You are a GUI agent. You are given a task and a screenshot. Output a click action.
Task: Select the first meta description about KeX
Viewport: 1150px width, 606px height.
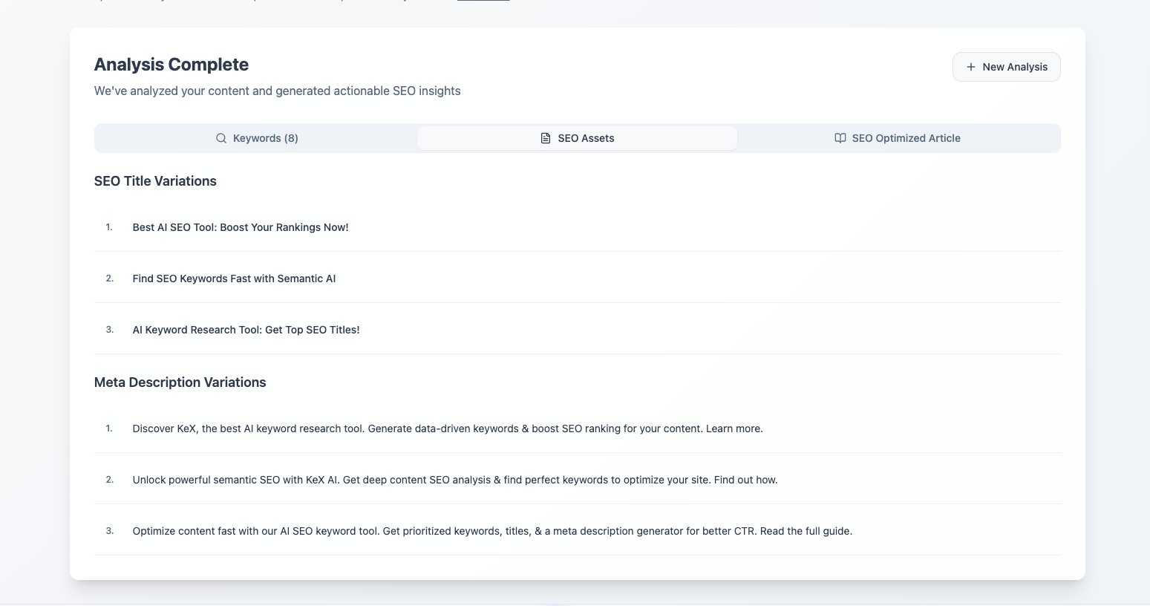click(x=447, y=429)
